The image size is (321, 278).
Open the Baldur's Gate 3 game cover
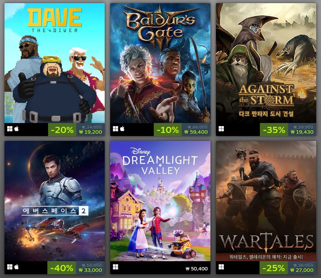pyautogui.click(x=160, y=63)
